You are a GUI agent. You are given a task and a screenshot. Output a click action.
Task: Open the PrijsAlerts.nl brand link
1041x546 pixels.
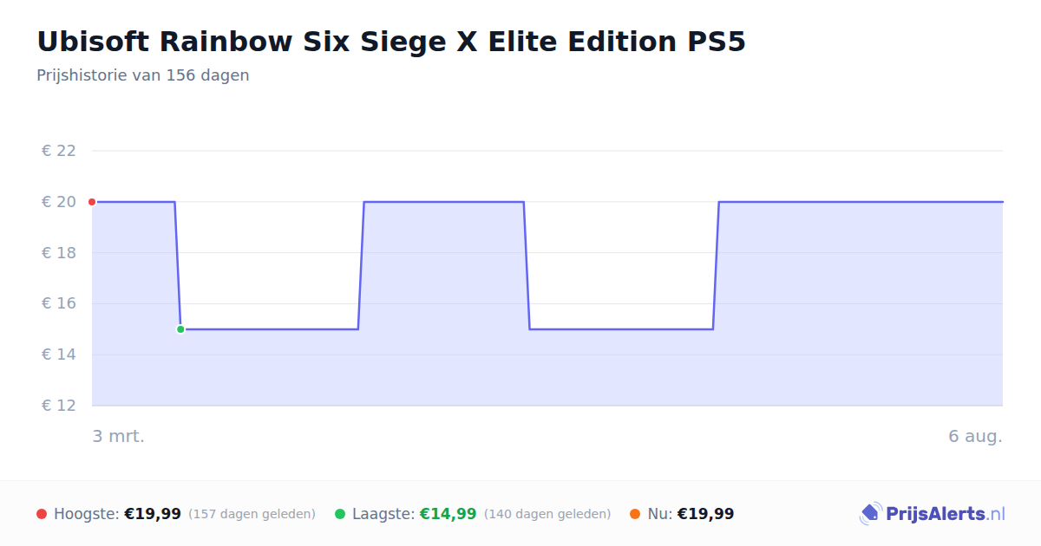pos(933,514)
